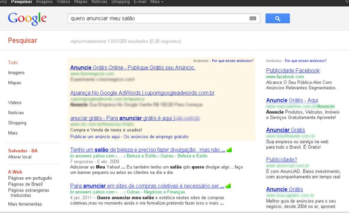Select Pesquisar in the top navigation bar
This screenshot has height=213, width=349.
(21, 2)
